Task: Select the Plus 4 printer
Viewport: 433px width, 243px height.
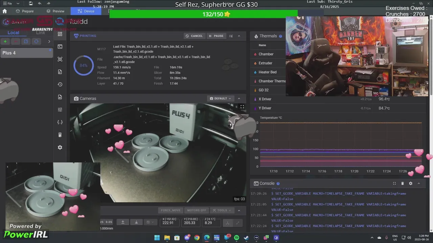Action: [26, 53]
